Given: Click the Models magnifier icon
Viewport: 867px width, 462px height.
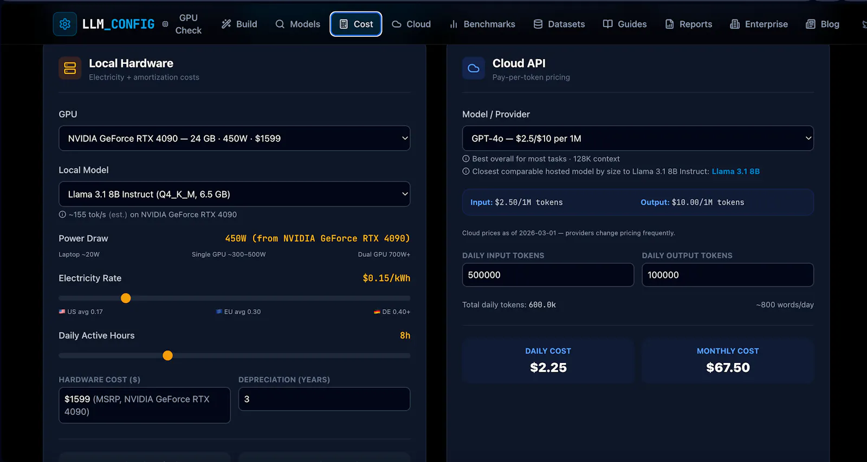Looking at the screenshot, I should click(280, 24).
